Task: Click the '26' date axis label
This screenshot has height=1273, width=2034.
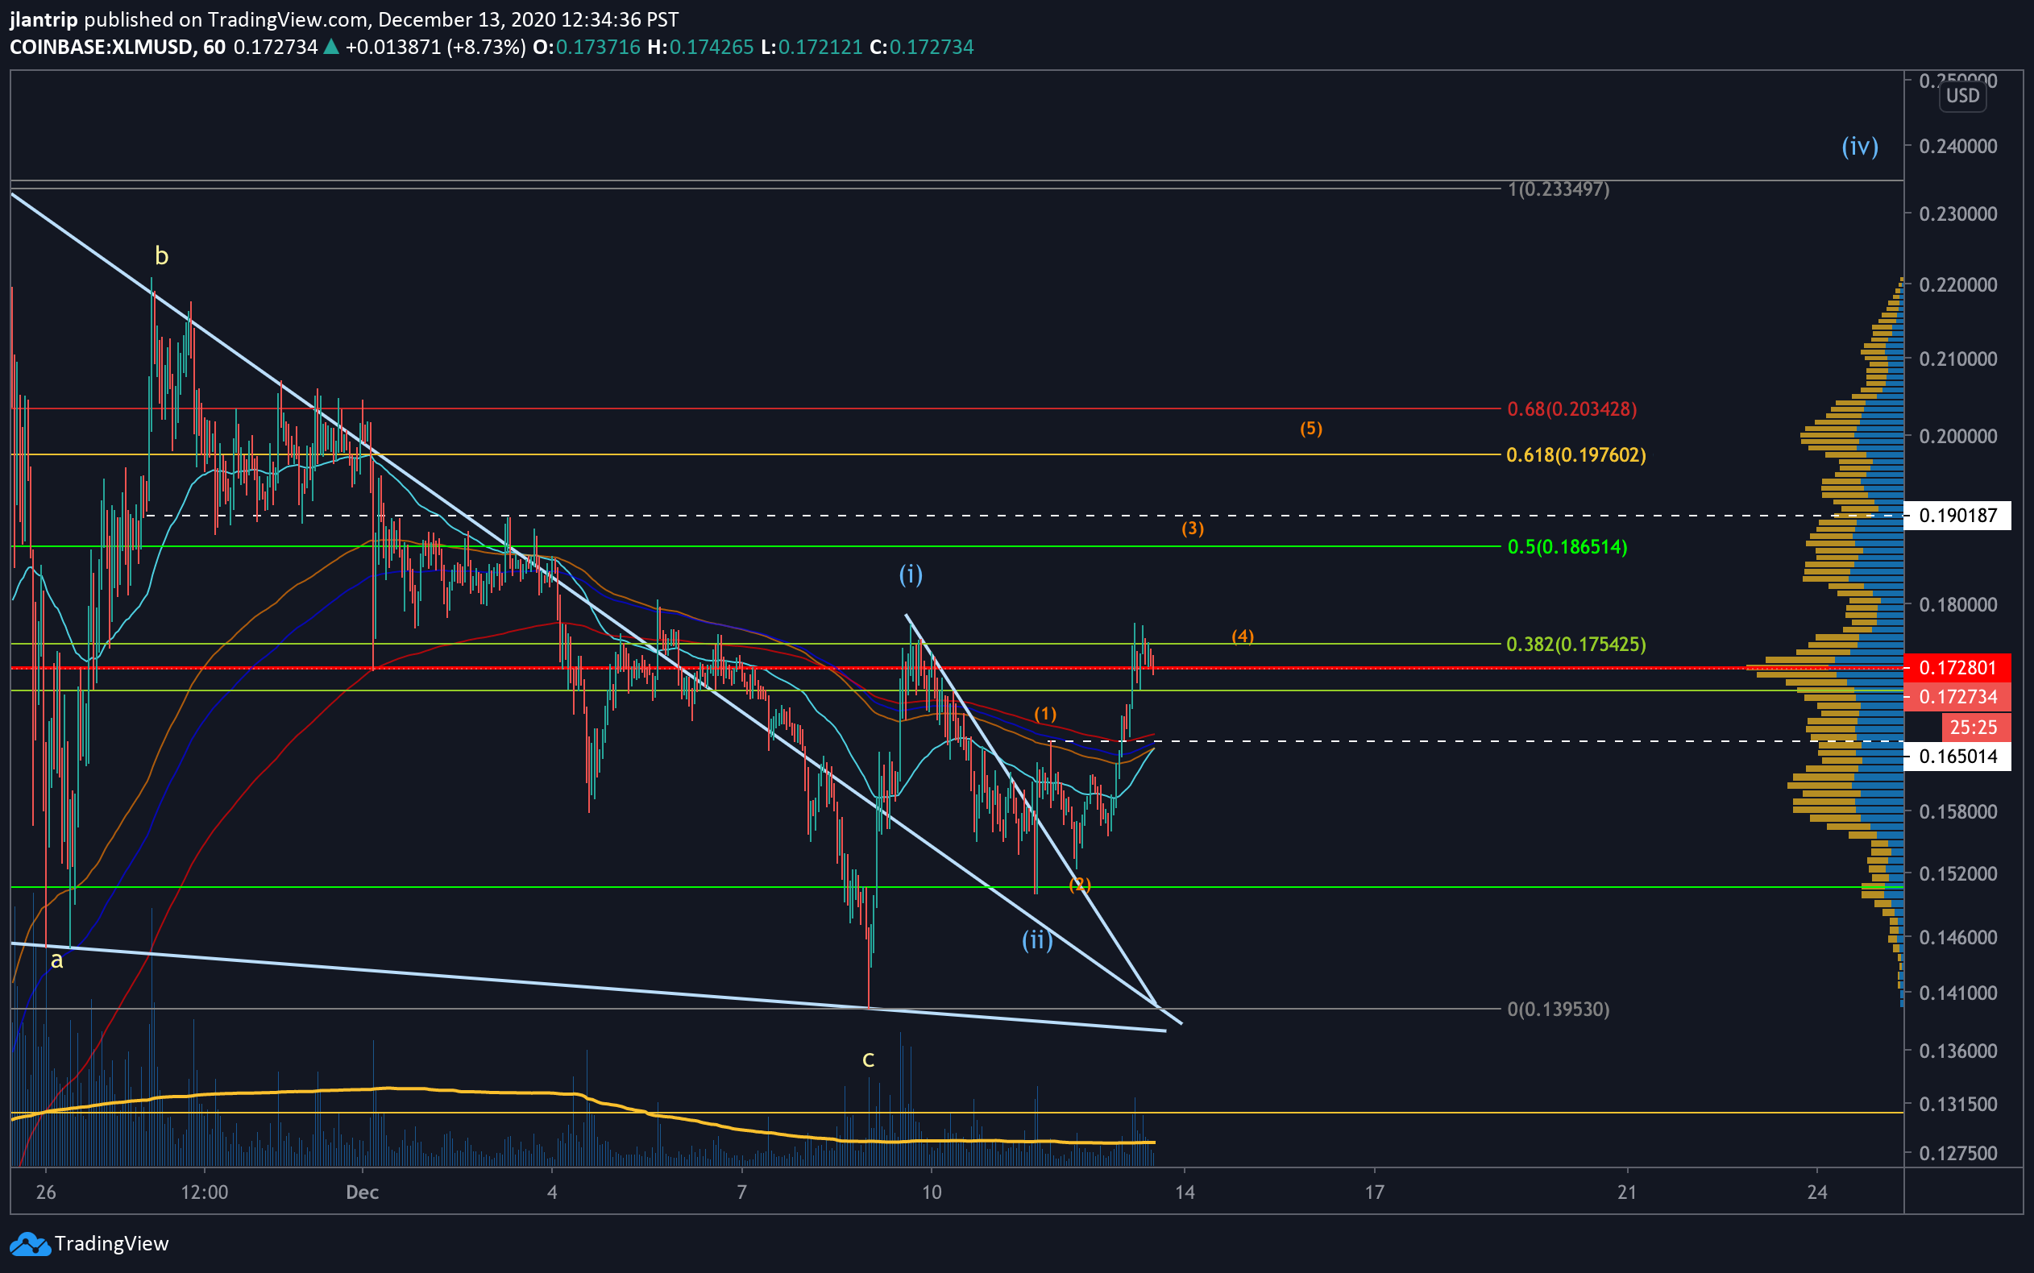Action: (x=46, y=1192)
